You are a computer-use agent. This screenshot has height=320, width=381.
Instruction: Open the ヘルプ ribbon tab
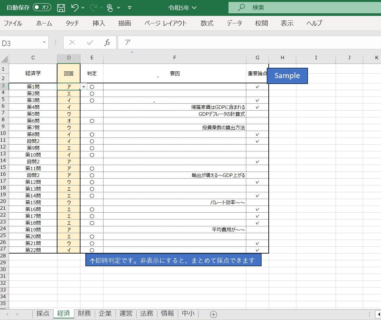(x=314, y=23)
